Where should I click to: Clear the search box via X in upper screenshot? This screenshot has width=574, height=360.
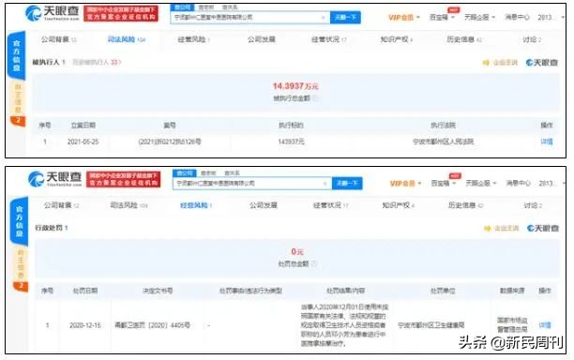[323, 17]
